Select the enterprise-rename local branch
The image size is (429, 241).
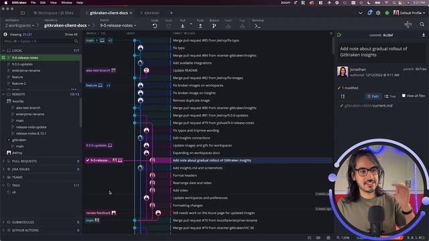coord(26,70)
